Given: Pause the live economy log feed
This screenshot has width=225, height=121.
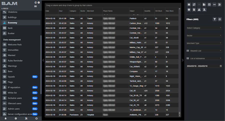Looking at the screenshot, I should point(189,4).
